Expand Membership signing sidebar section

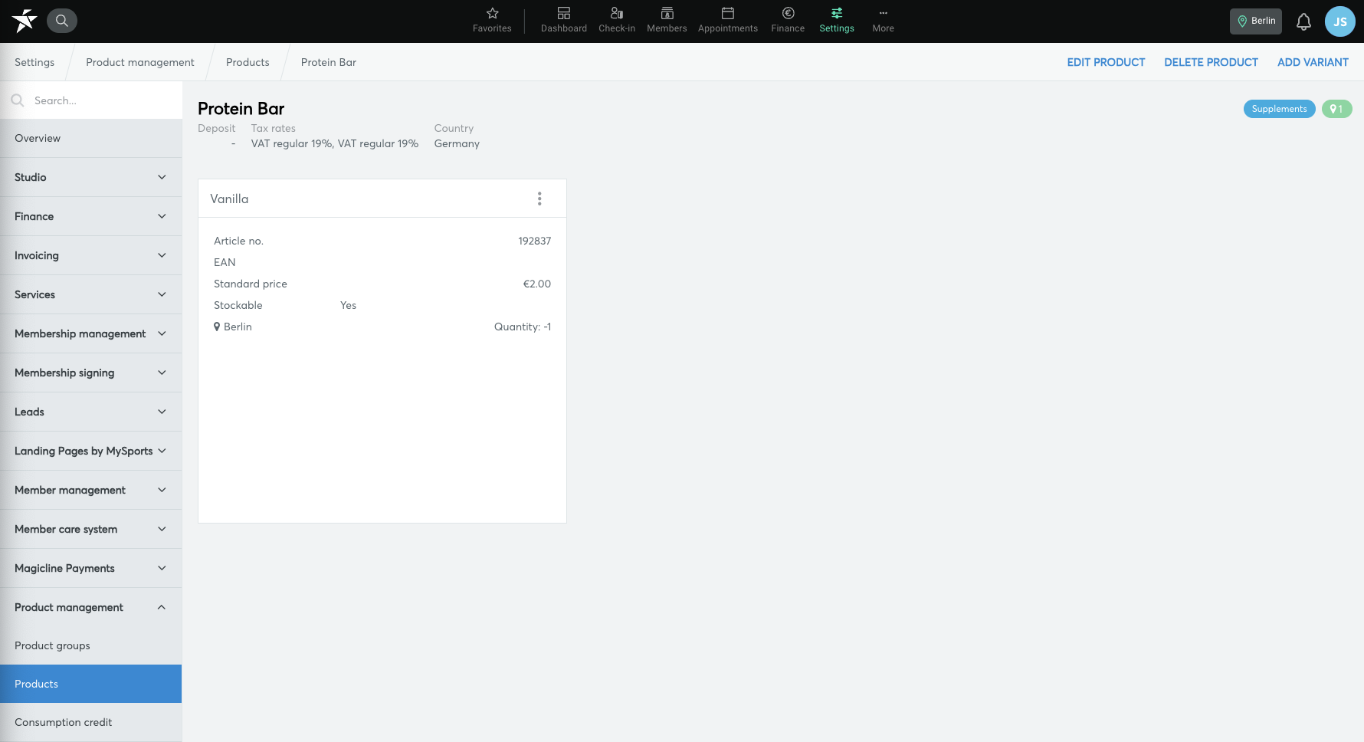[x=91, y=373]
